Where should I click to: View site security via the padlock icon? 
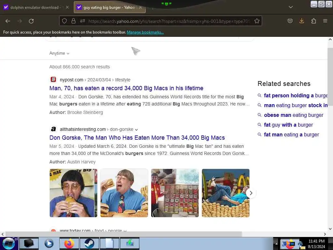point(73,21)
